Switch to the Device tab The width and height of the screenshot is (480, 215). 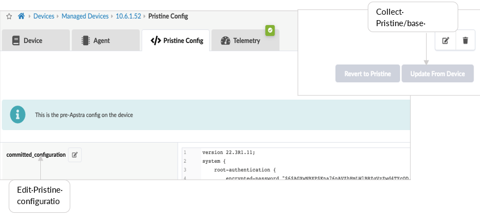(36, 40)
